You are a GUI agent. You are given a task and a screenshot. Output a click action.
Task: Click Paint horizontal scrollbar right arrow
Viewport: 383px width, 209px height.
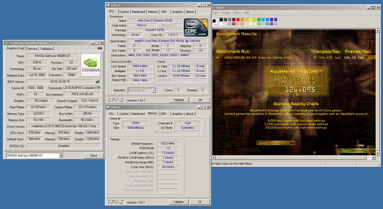(373, 158)
